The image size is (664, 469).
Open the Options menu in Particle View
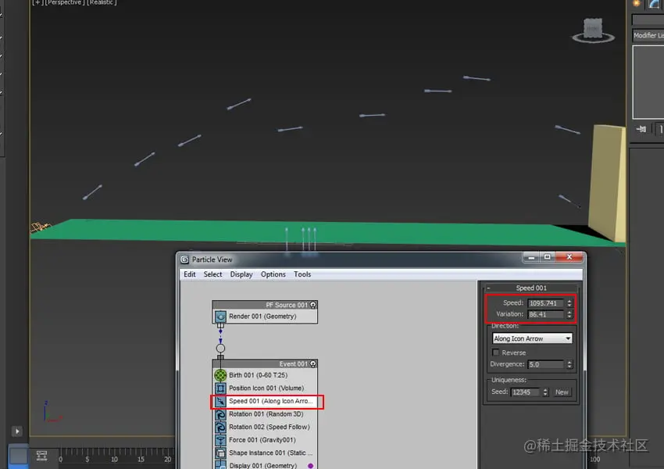[273, 274]
